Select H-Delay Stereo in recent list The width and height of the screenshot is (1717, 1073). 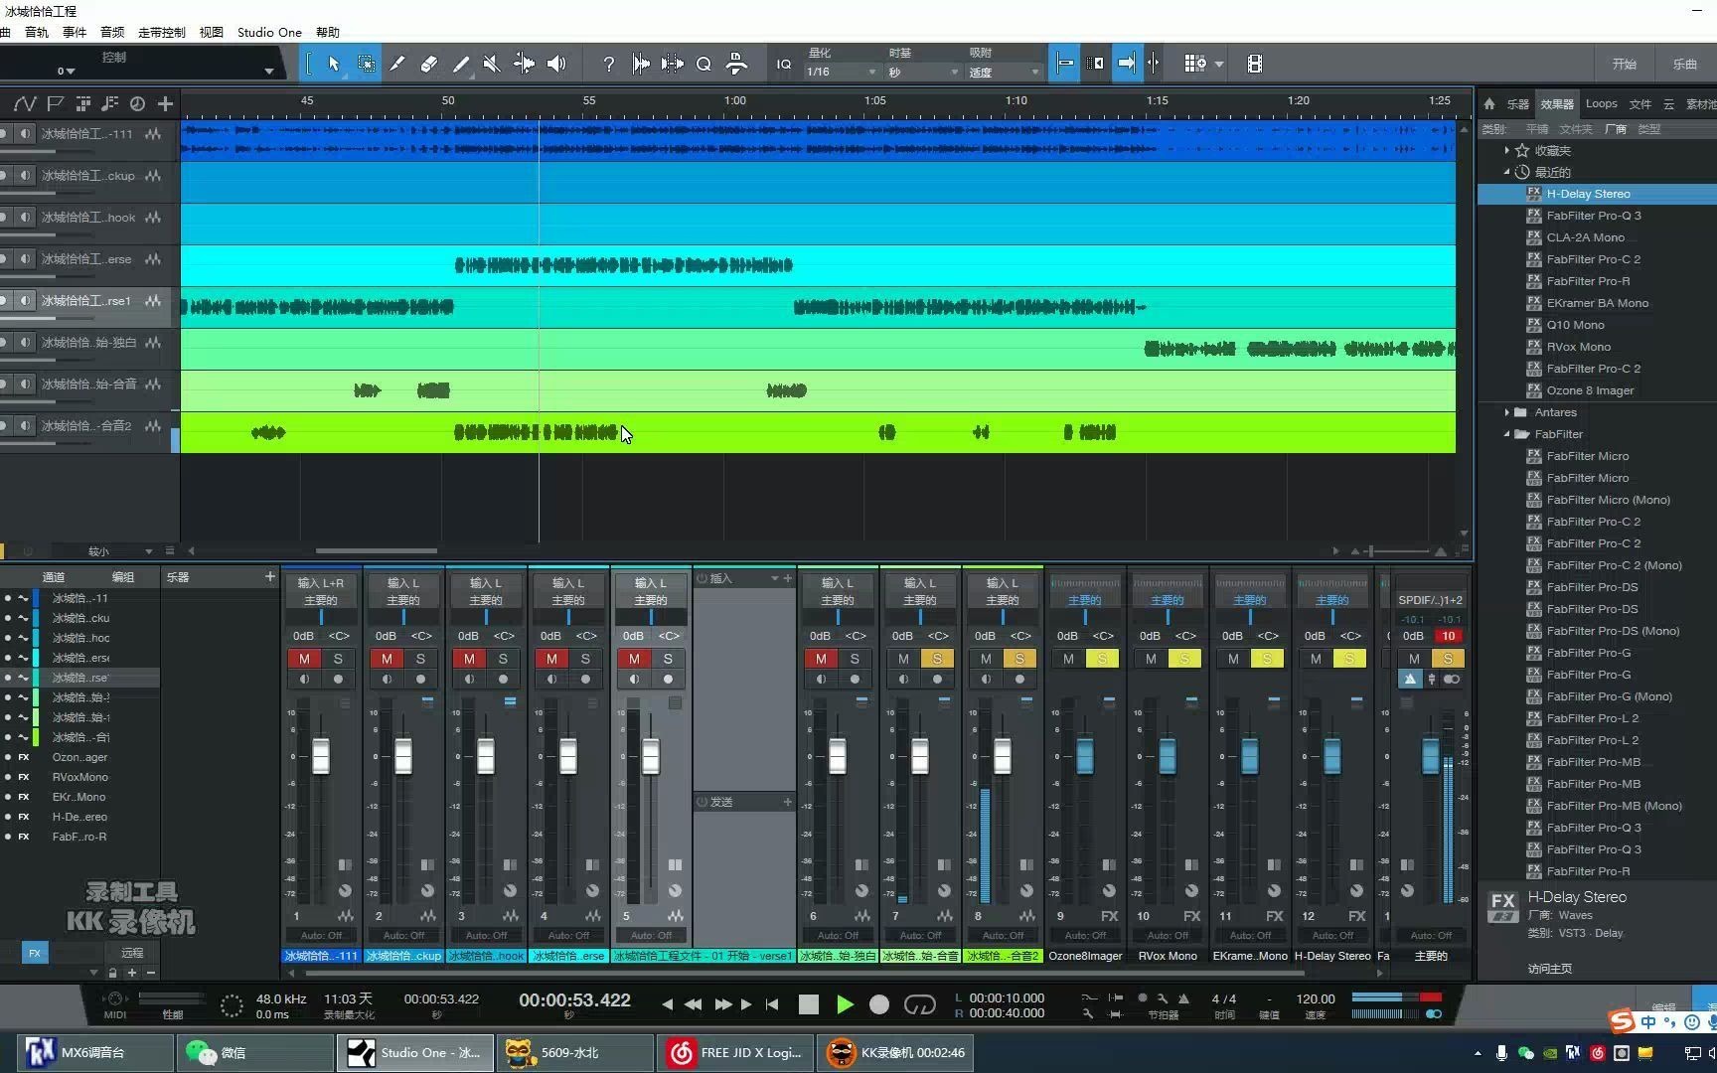click(1588, 194)
